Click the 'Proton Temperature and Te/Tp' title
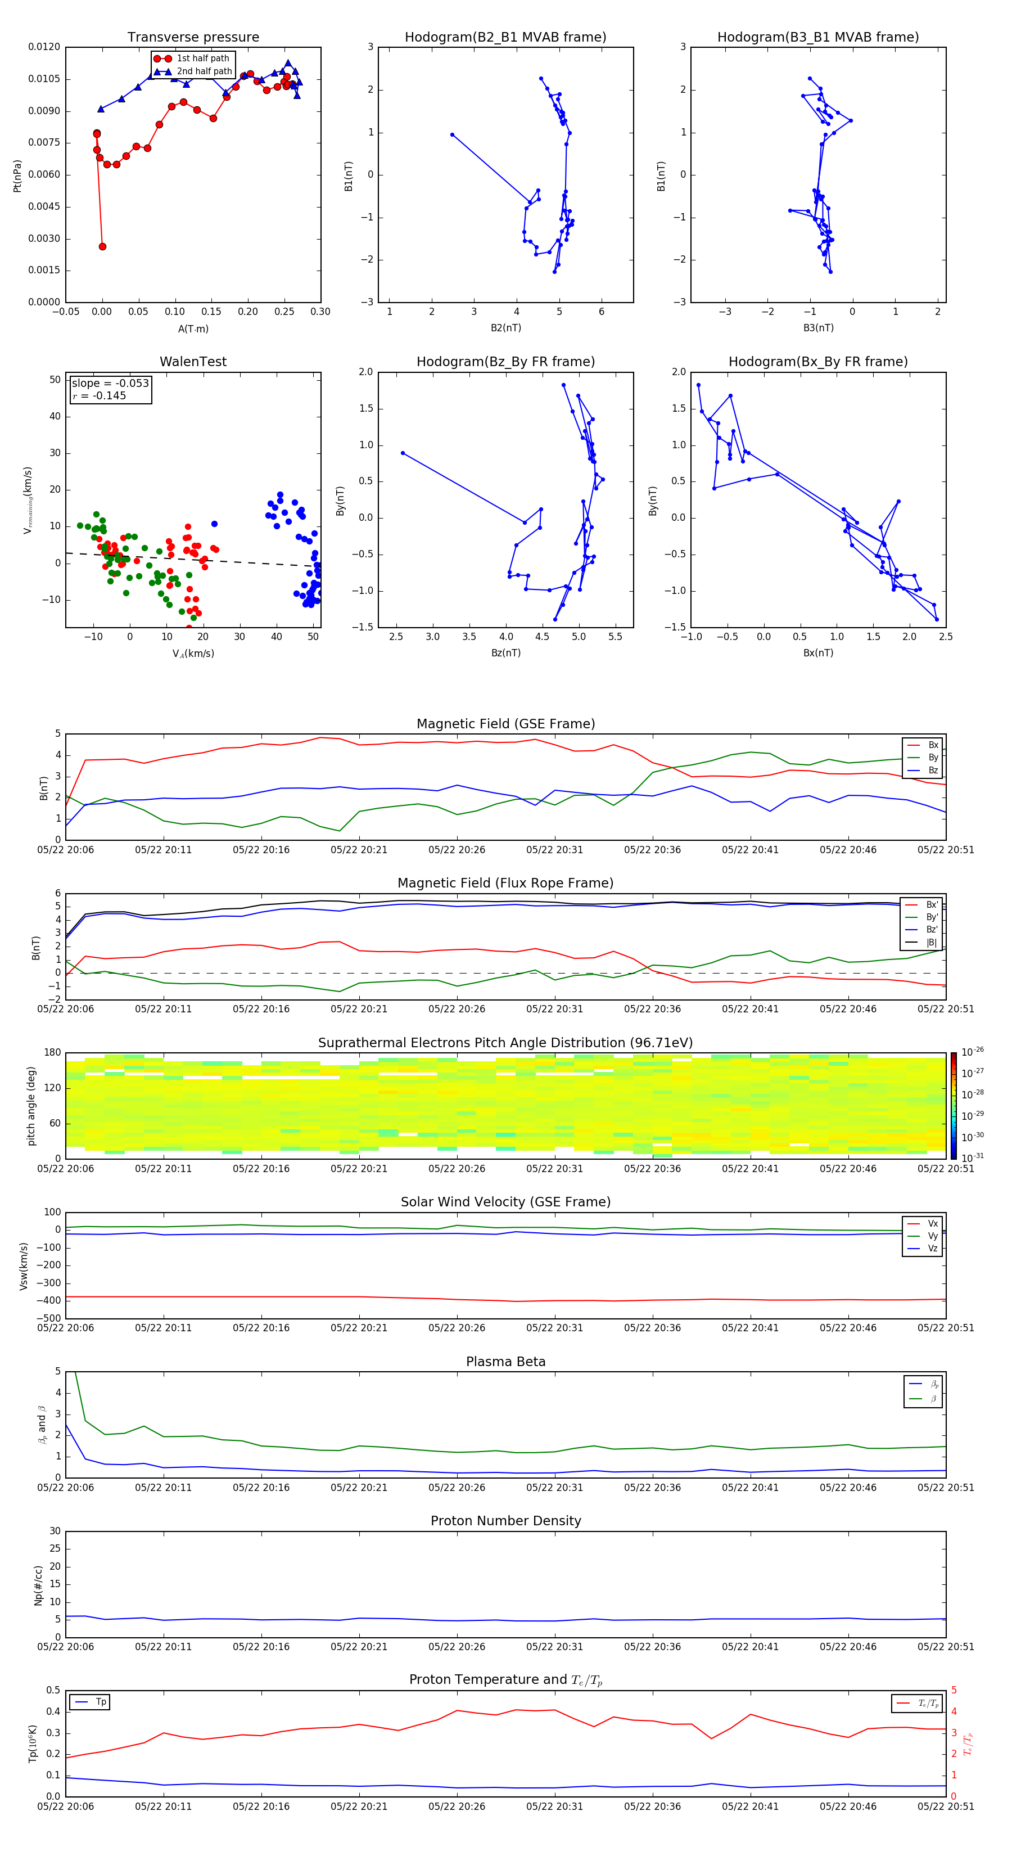This screenshot has height=1856, width=1012. pyautogui.click(x=505, y=1679)
